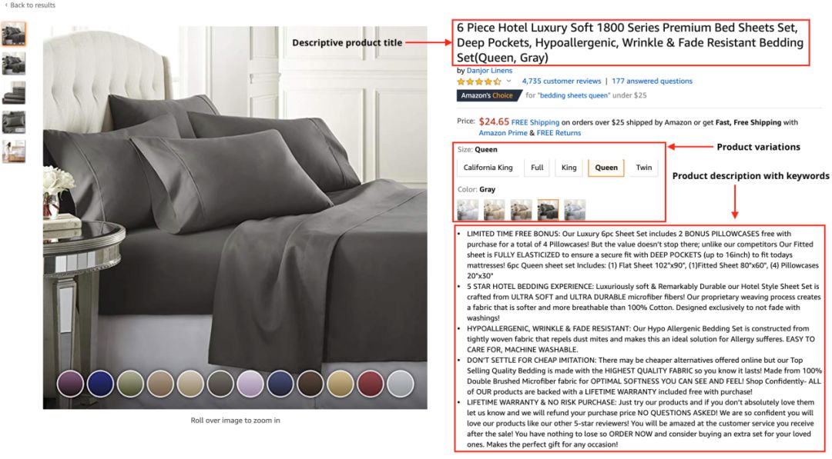Select the first product thumbnail image

(14, 35)
